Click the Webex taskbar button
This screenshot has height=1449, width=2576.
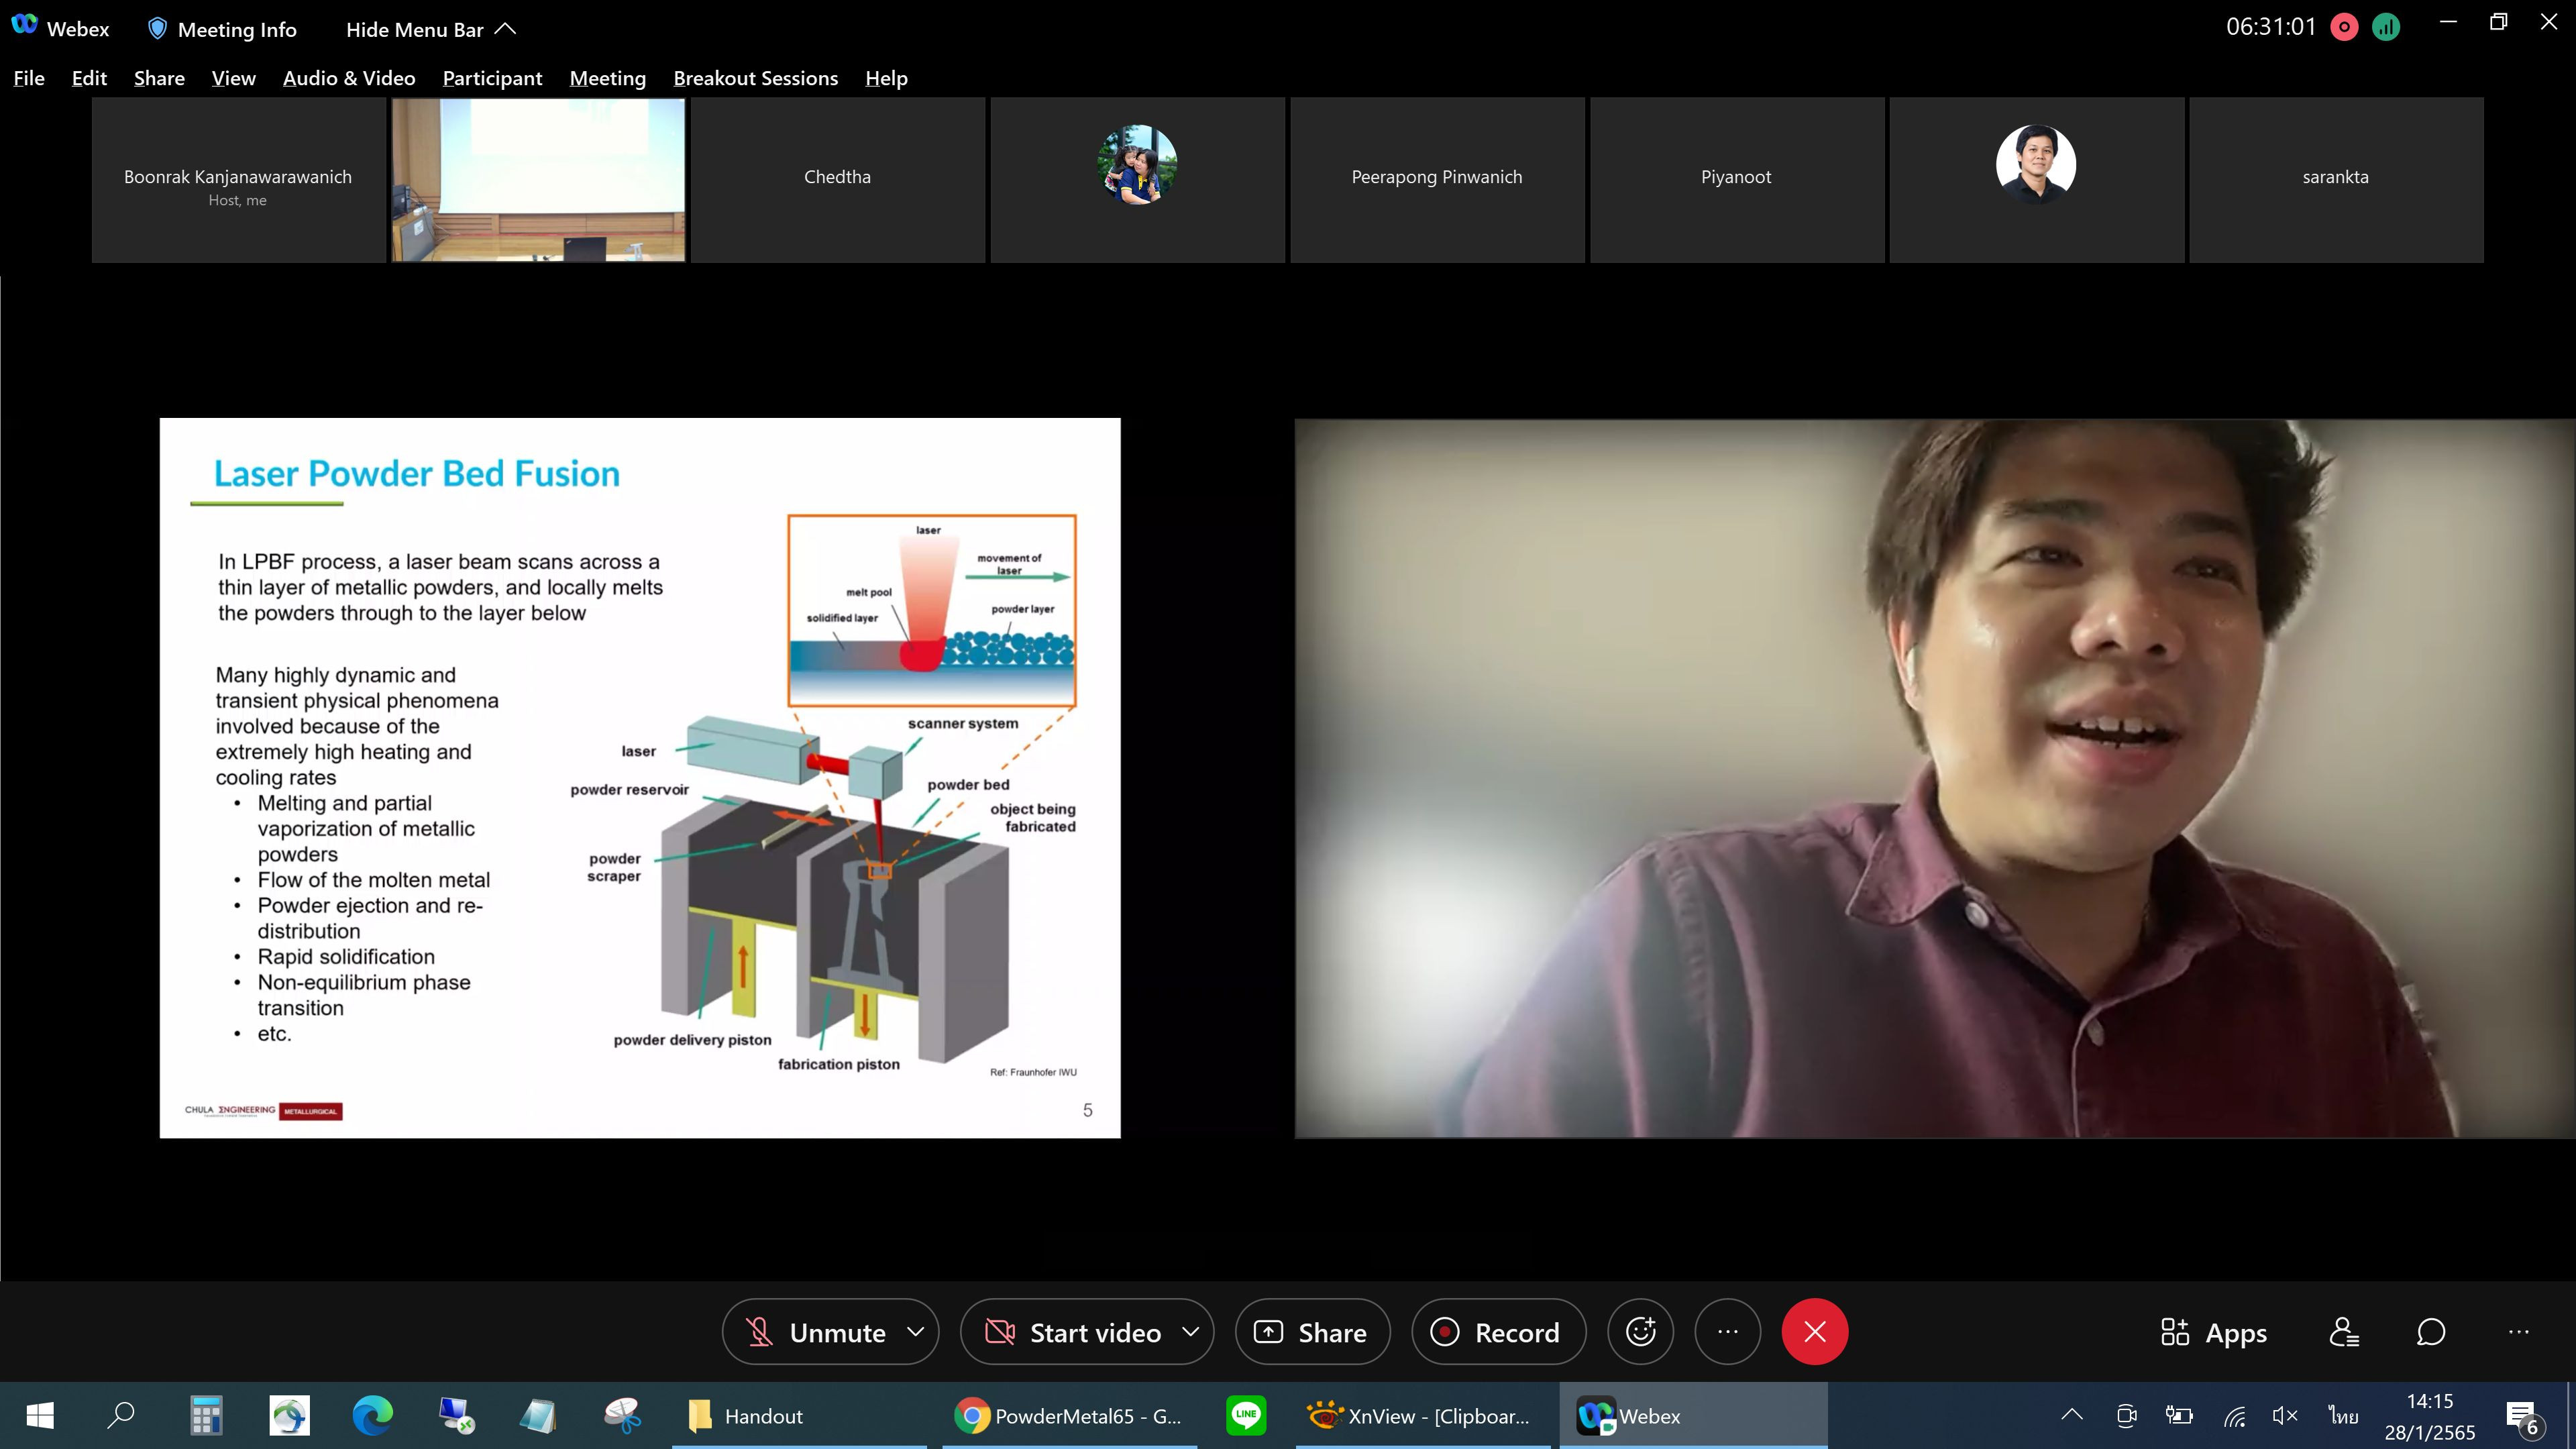1693,1416
